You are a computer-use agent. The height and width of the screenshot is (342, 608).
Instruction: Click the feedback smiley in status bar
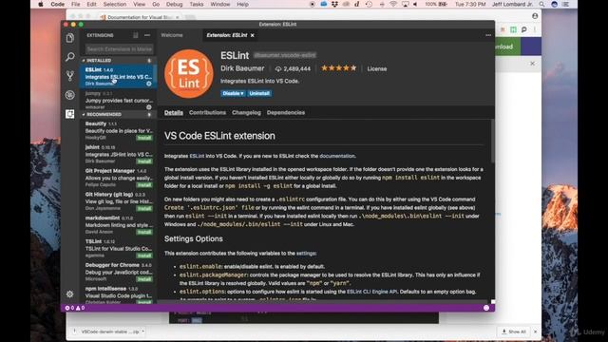(x=486, y=308)
